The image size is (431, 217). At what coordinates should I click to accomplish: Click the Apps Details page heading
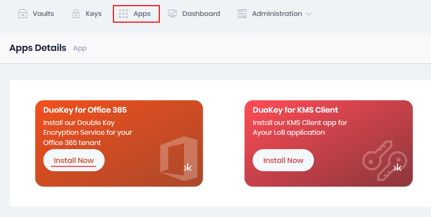(x=38, y=48)
